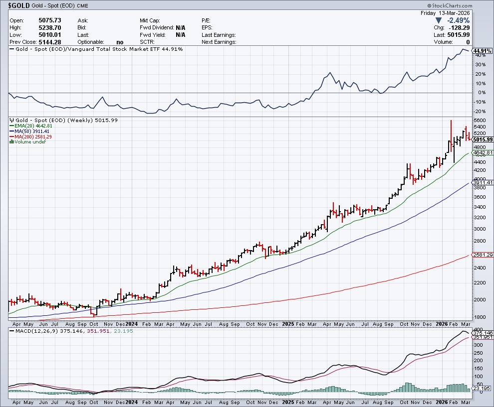The height and width of the screenshot is (407, 494).
Task: Click the bar-chart icon before Gold - Spot (Weekly)
Action: pyautogui.click(x=12, y=121)
